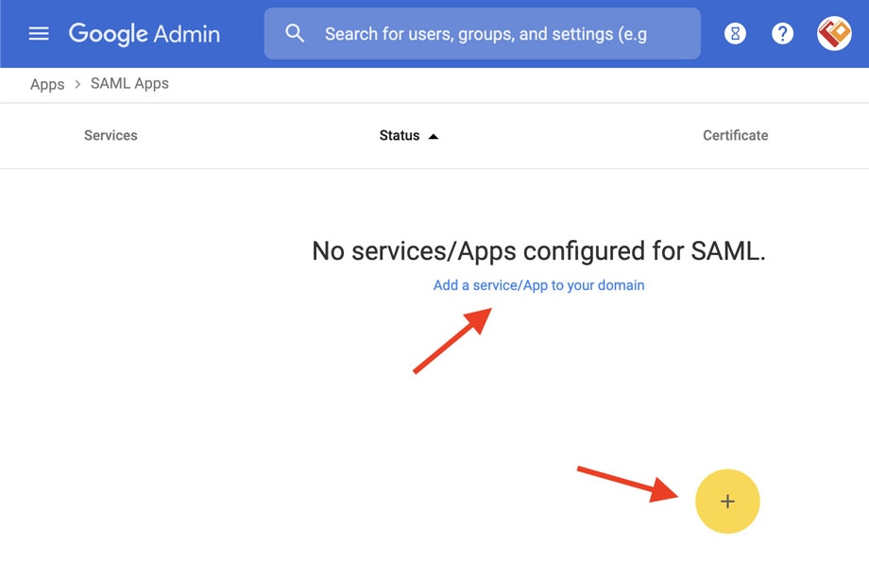Focus the search users and groups field
Image resolution: width=869 pixels, height=579 pixels.
[482, 33]
